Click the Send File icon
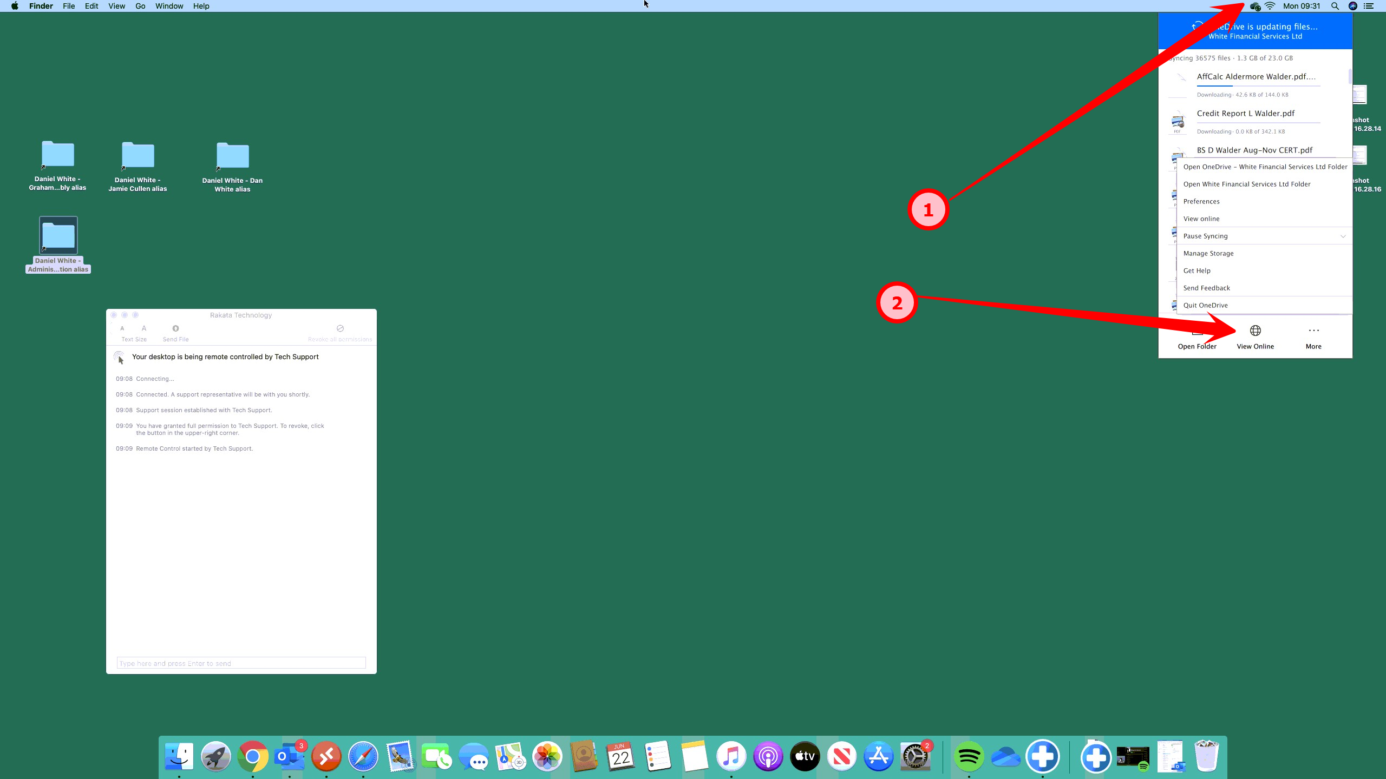Viewport: 1386px width, 779px height. coord(175,328)
